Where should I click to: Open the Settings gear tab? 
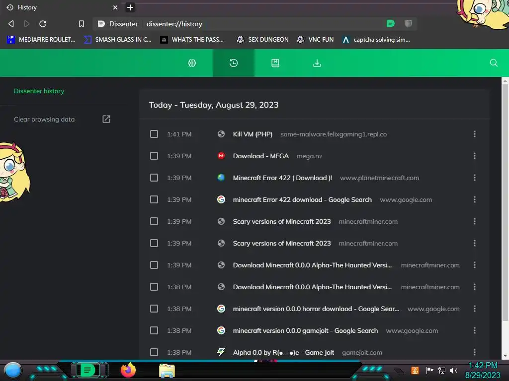tap(192, 63)
